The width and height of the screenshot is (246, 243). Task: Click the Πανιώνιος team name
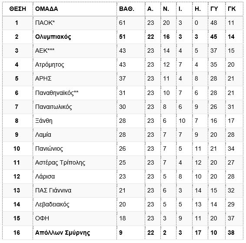tap(49, 148)
